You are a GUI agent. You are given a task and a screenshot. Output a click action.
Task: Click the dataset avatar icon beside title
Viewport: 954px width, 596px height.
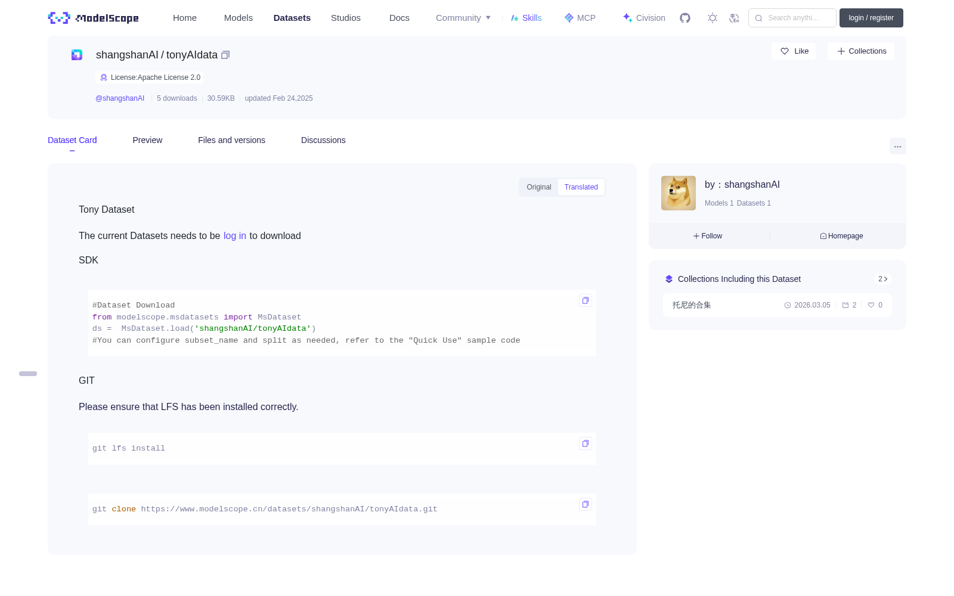coord(77,55)
